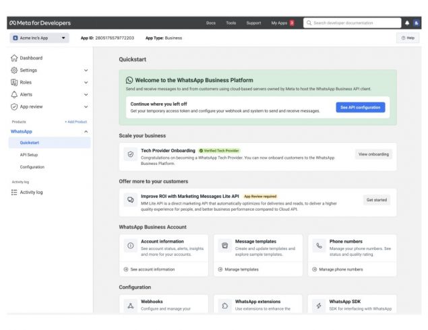This screenshot has height=330, width=428.
Task: Click the App Review required badge
Action: click(260, 197)
